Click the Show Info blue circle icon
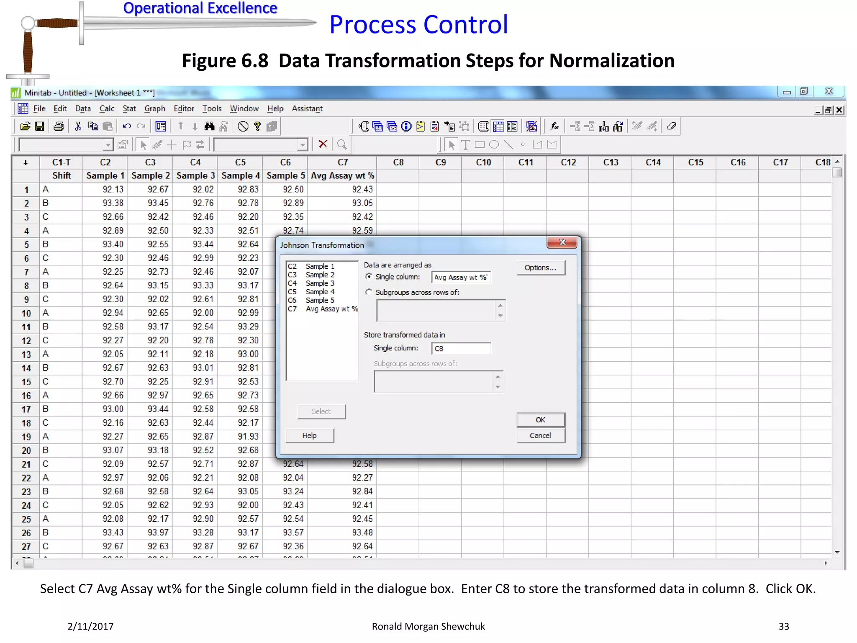The height and width of the screenshot is (643, 857). (x=406, y=126)
